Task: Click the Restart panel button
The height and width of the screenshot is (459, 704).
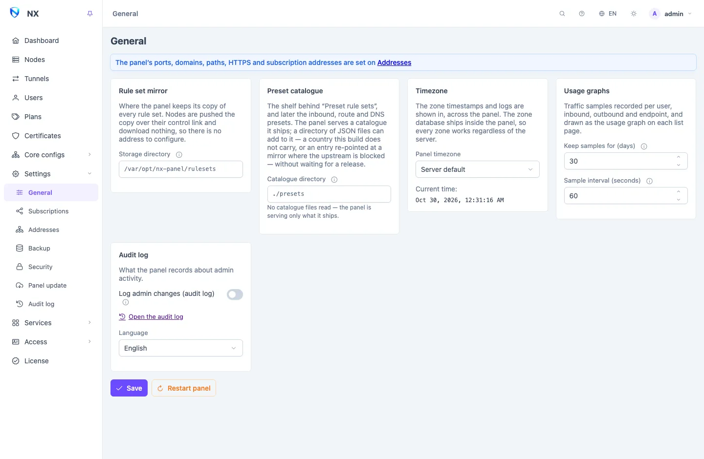Action: tap(184, 388)
